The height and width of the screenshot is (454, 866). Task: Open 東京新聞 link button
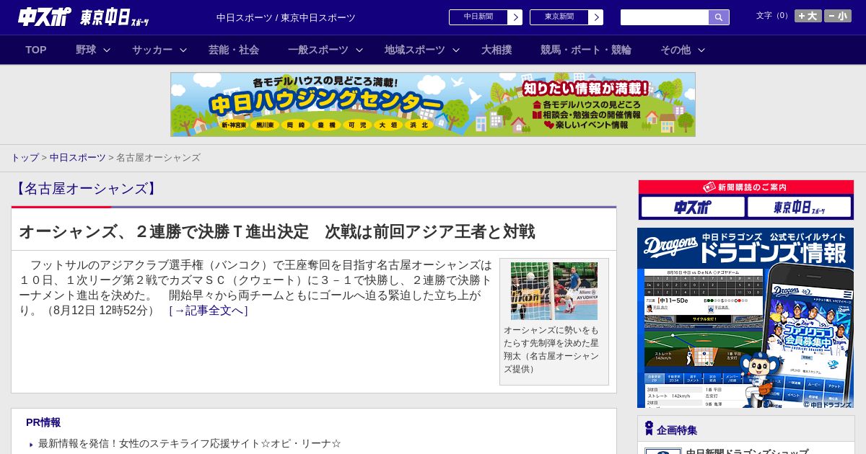(559, 17)
